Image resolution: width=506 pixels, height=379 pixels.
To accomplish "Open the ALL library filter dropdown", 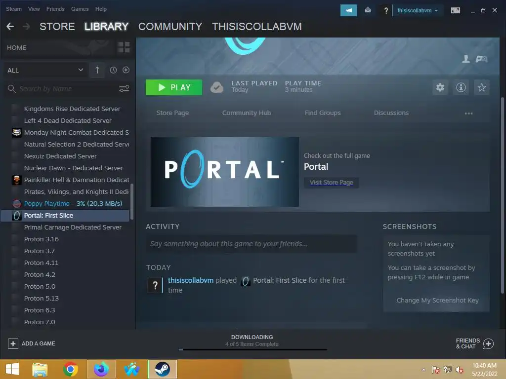I will pyautogui.click(x=45, y=70).
